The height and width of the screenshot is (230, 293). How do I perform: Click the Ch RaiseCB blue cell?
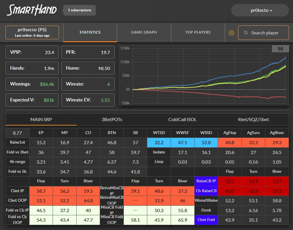[x=206, y=191]
